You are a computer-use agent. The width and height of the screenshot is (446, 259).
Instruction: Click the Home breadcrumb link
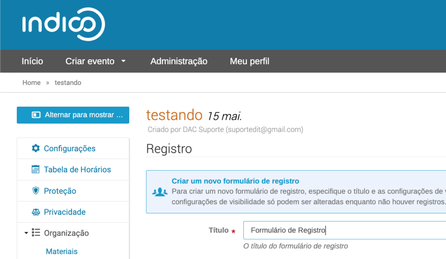tap(31, 83)
